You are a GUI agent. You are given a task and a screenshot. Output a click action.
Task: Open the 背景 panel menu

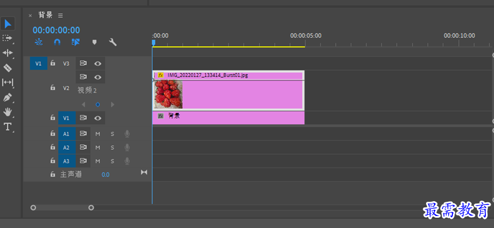pyautogui.click(x=61, y=15)
